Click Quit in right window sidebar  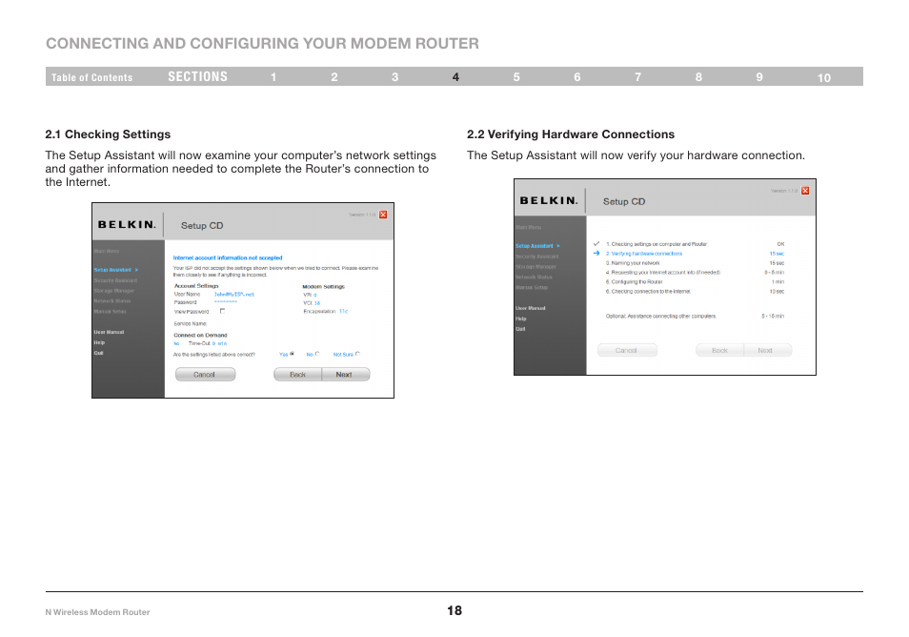(x=520, y=329)
